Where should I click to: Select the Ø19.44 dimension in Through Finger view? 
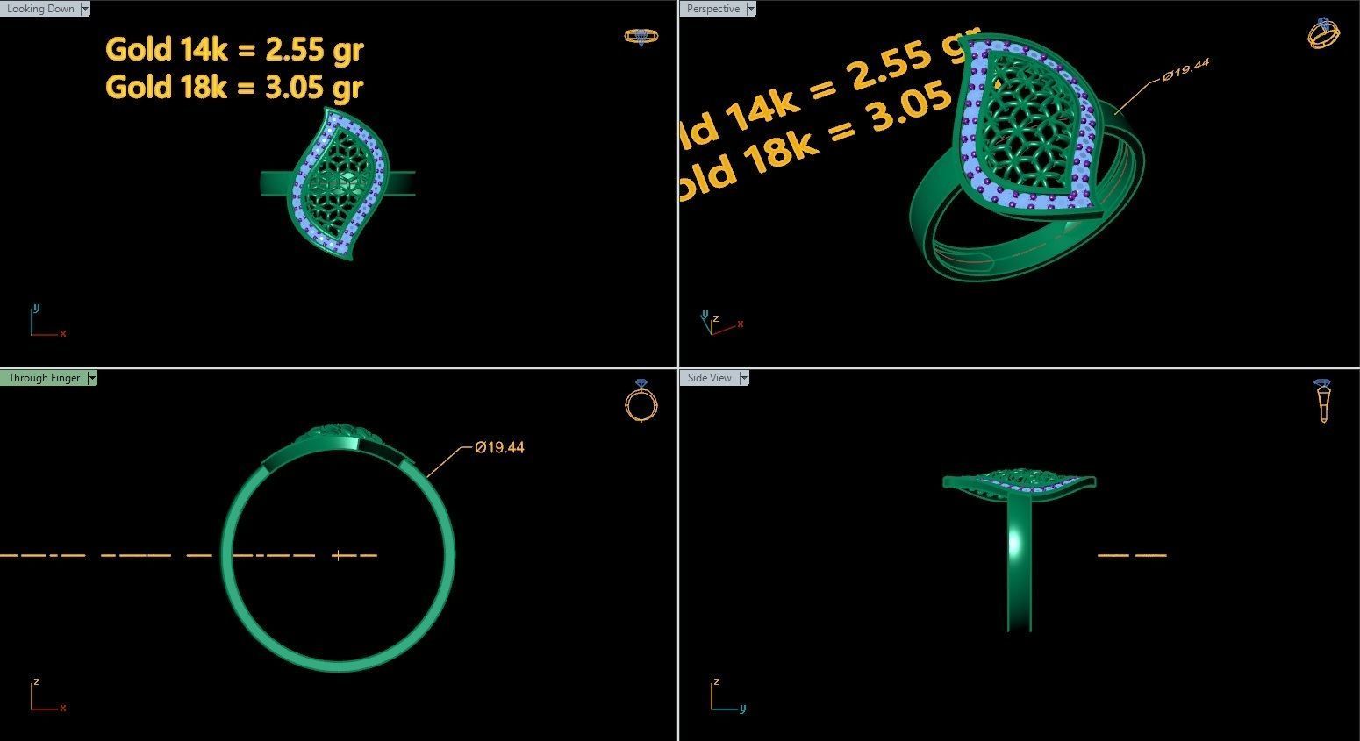click(499, 447)
